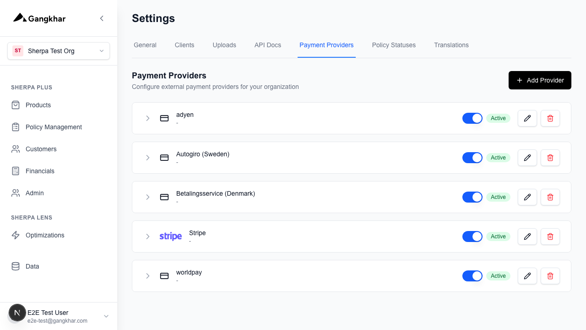Image resolution: width=586 pixels, height=330 pixels.
Task: Click the adyen Active status badge
Action: point(498,118)
